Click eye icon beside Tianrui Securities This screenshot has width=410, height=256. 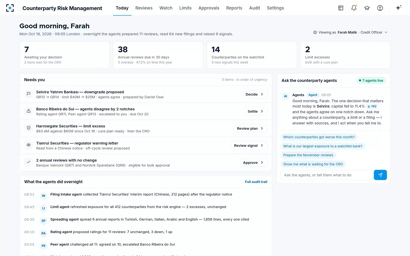pyautogui.click(x=28, y=145)
